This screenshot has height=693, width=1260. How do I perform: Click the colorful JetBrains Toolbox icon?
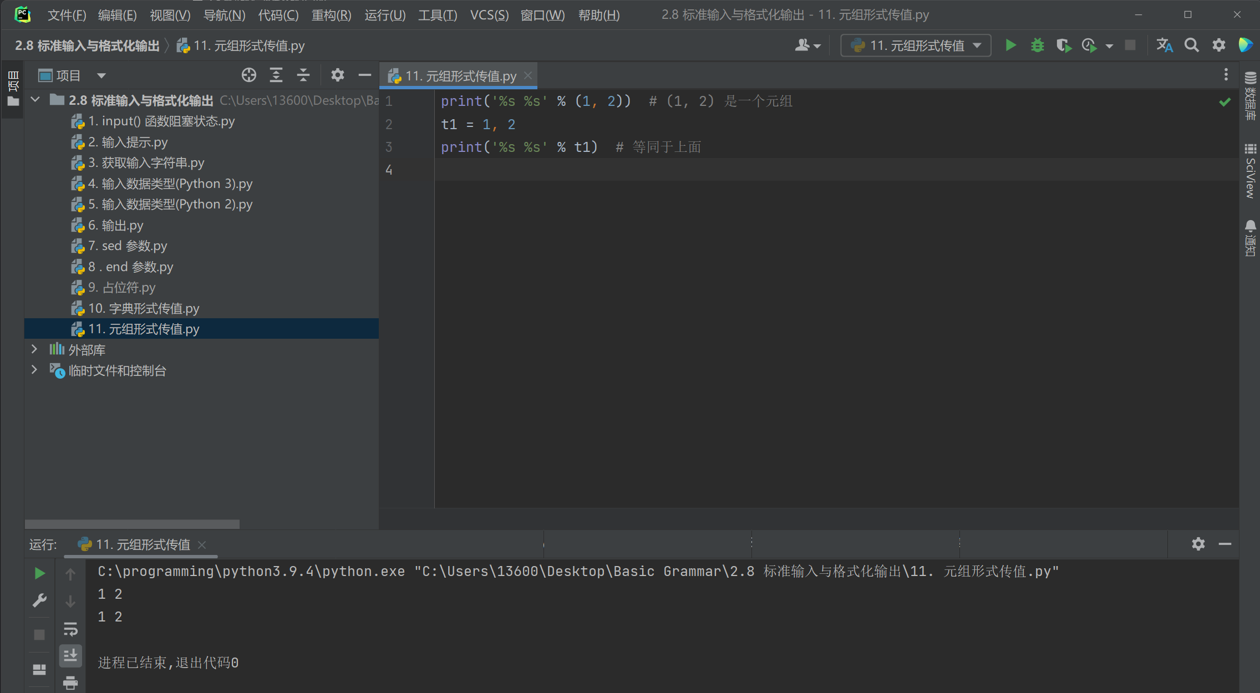(x=1246, y=45)
